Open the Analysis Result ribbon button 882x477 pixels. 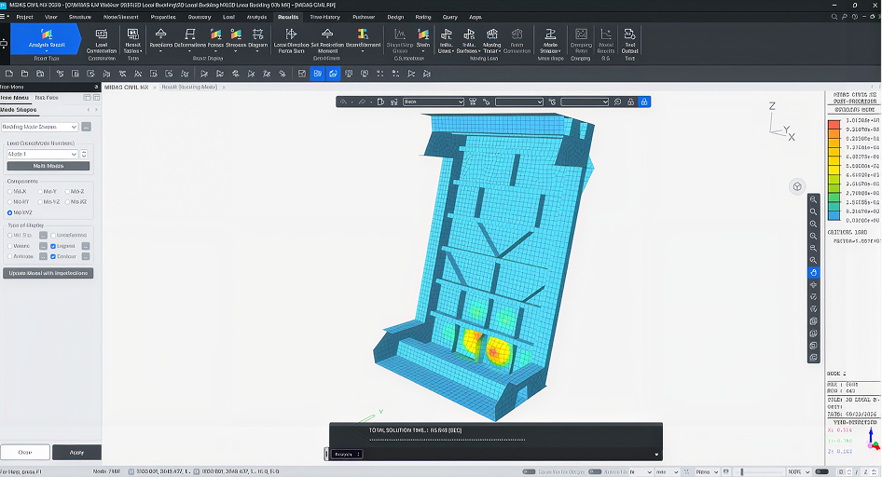[x=46, y=39]
